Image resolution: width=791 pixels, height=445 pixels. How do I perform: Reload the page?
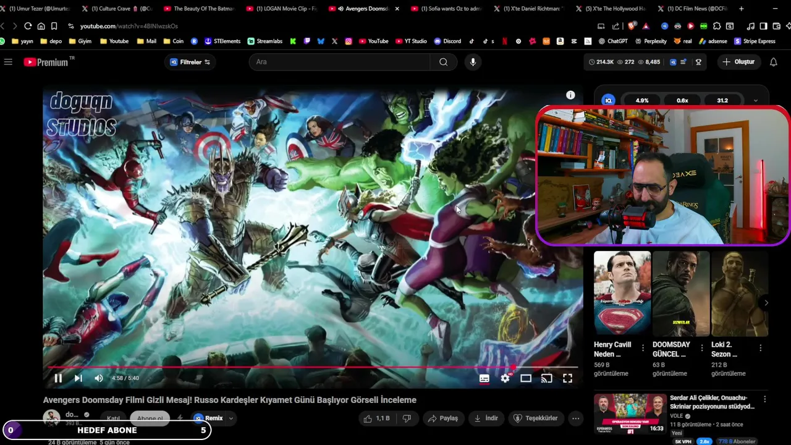28,26
